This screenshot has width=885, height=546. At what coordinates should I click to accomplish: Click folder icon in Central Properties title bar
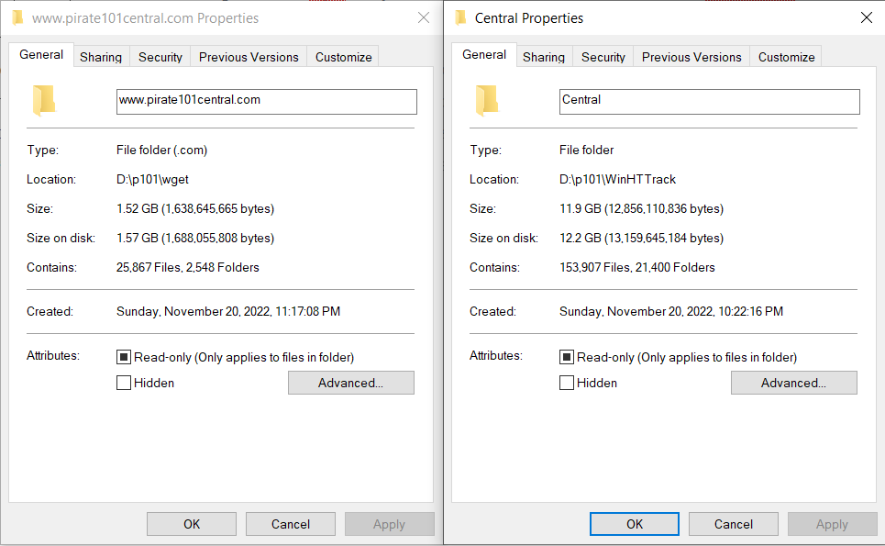click(461, 18)
